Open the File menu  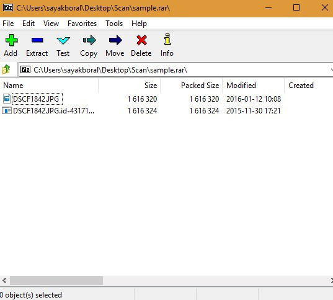[8, 24]
